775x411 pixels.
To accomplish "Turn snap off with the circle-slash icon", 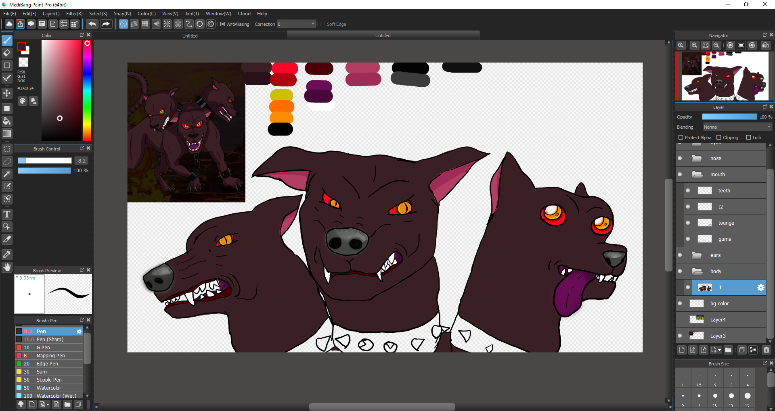I will (x=124, y=24).
